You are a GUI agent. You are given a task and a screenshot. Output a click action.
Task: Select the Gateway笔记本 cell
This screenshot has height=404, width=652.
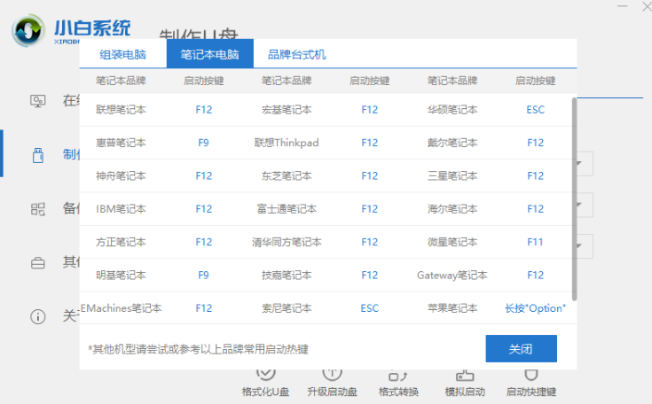coord(452,276)
